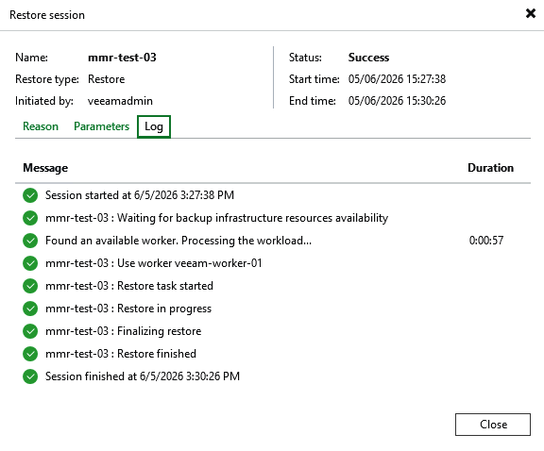Click success icon beside Session started row
544x451 pixels.
[x=30, y=195]
